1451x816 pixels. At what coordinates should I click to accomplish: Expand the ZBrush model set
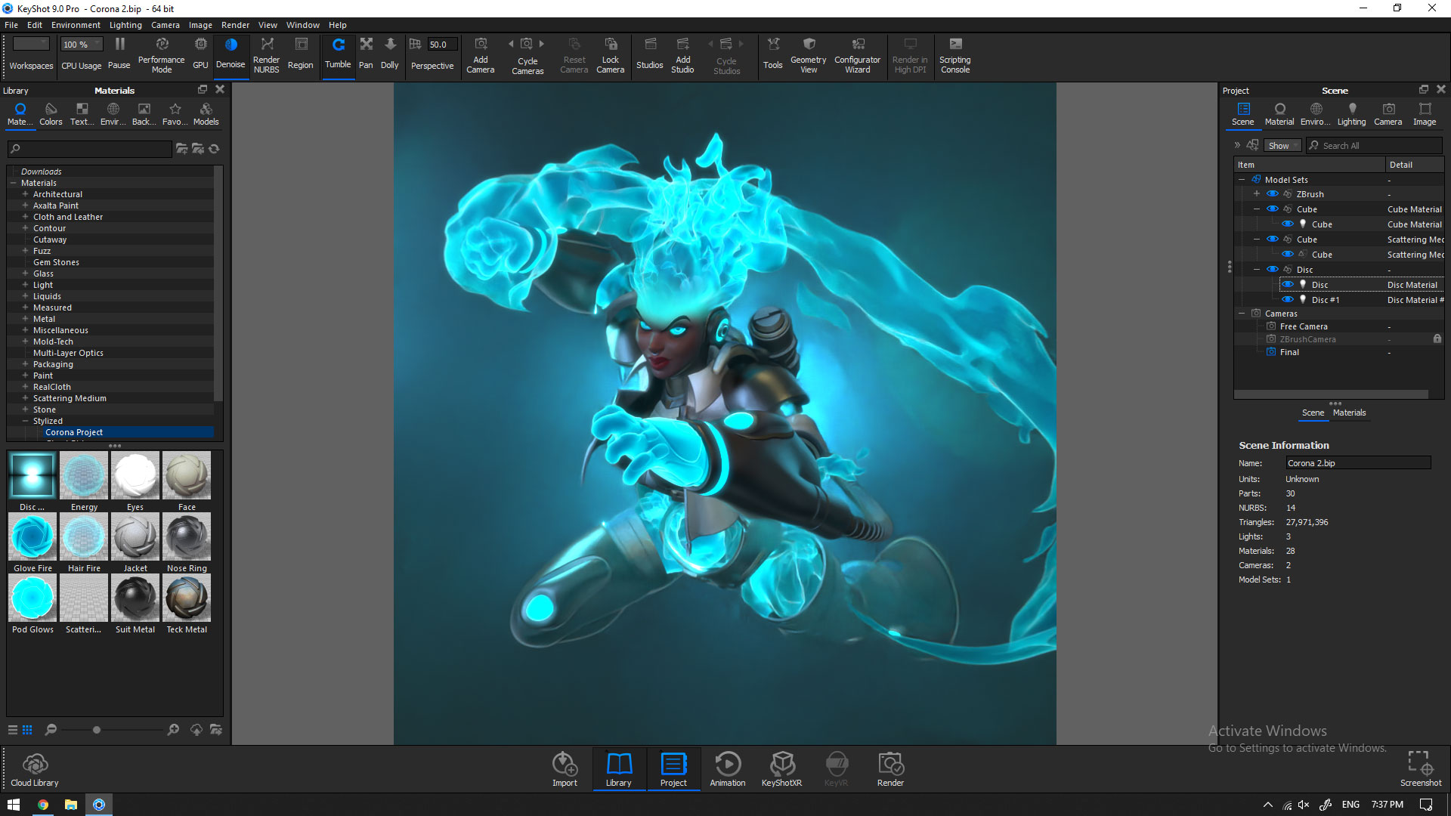pyautogui.click(x=1257, y=194)
